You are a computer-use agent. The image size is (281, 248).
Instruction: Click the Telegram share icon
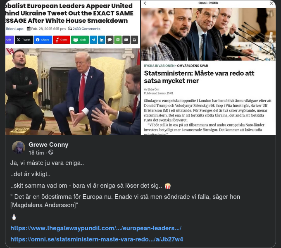[x=93, y=40]
